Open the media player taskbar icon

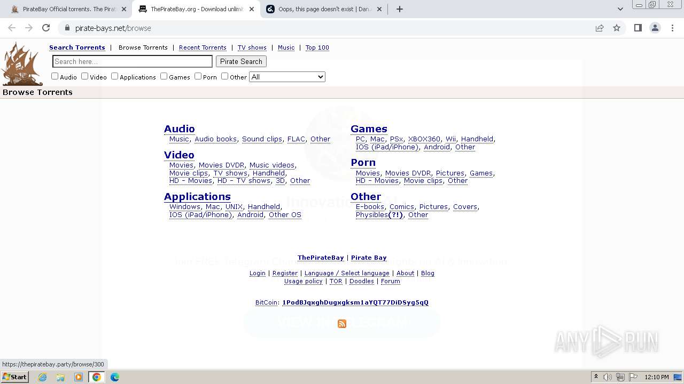79,377
